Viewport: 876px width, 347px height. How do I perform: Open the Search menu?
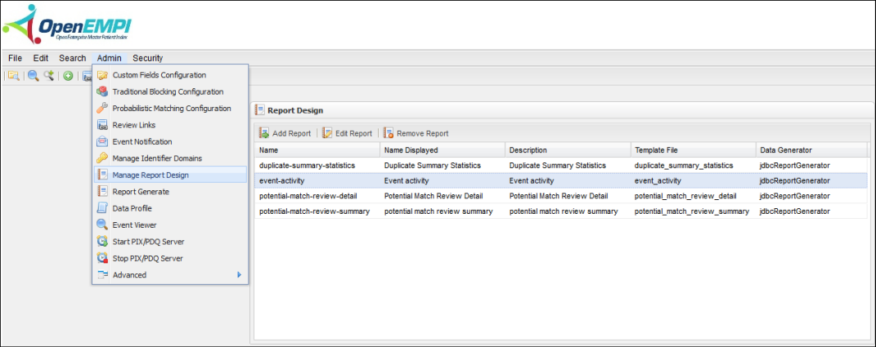coord(73,58)
